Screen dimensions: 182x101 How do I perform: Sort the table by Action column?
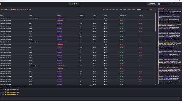click(59, 15)
